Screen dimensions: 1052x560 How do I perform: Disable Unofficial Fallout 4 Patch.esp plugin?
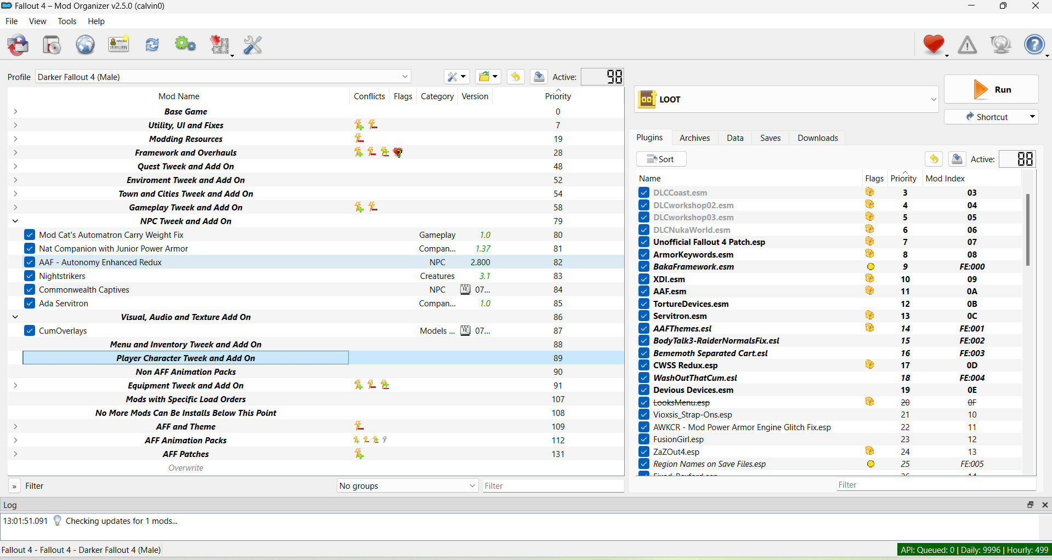click(x=644, y=242)
